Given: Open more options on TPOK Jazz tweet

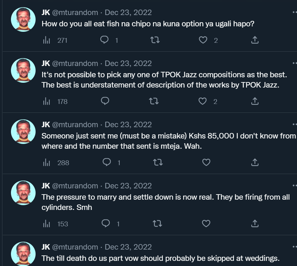Looking at the screenshot, I should (x=295, y=64).
